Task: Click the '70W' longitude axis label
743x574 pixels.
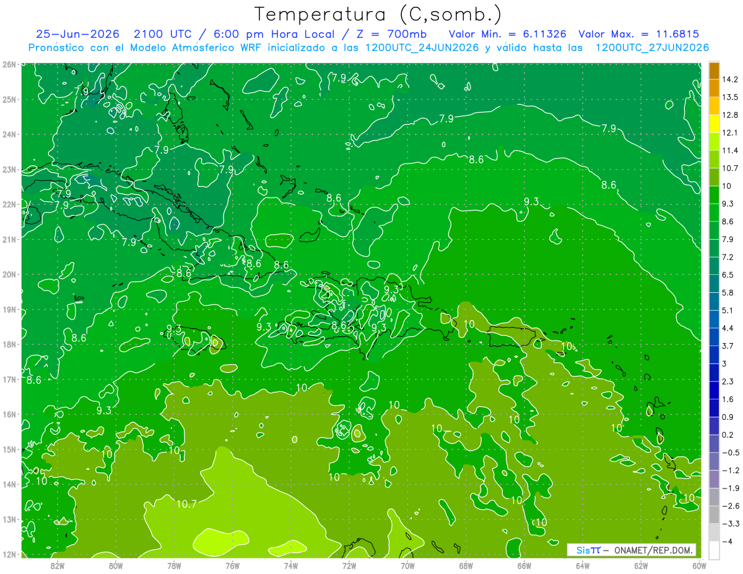Action: coord(407,565)
